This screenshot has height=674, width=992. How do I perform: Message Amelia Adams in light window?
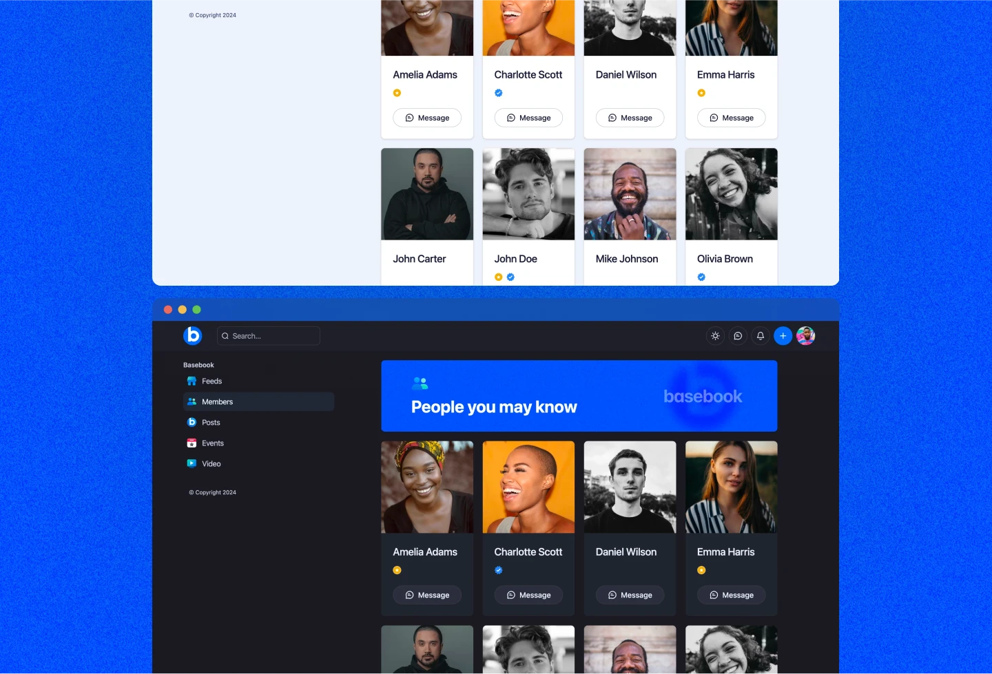coord(427,118)
